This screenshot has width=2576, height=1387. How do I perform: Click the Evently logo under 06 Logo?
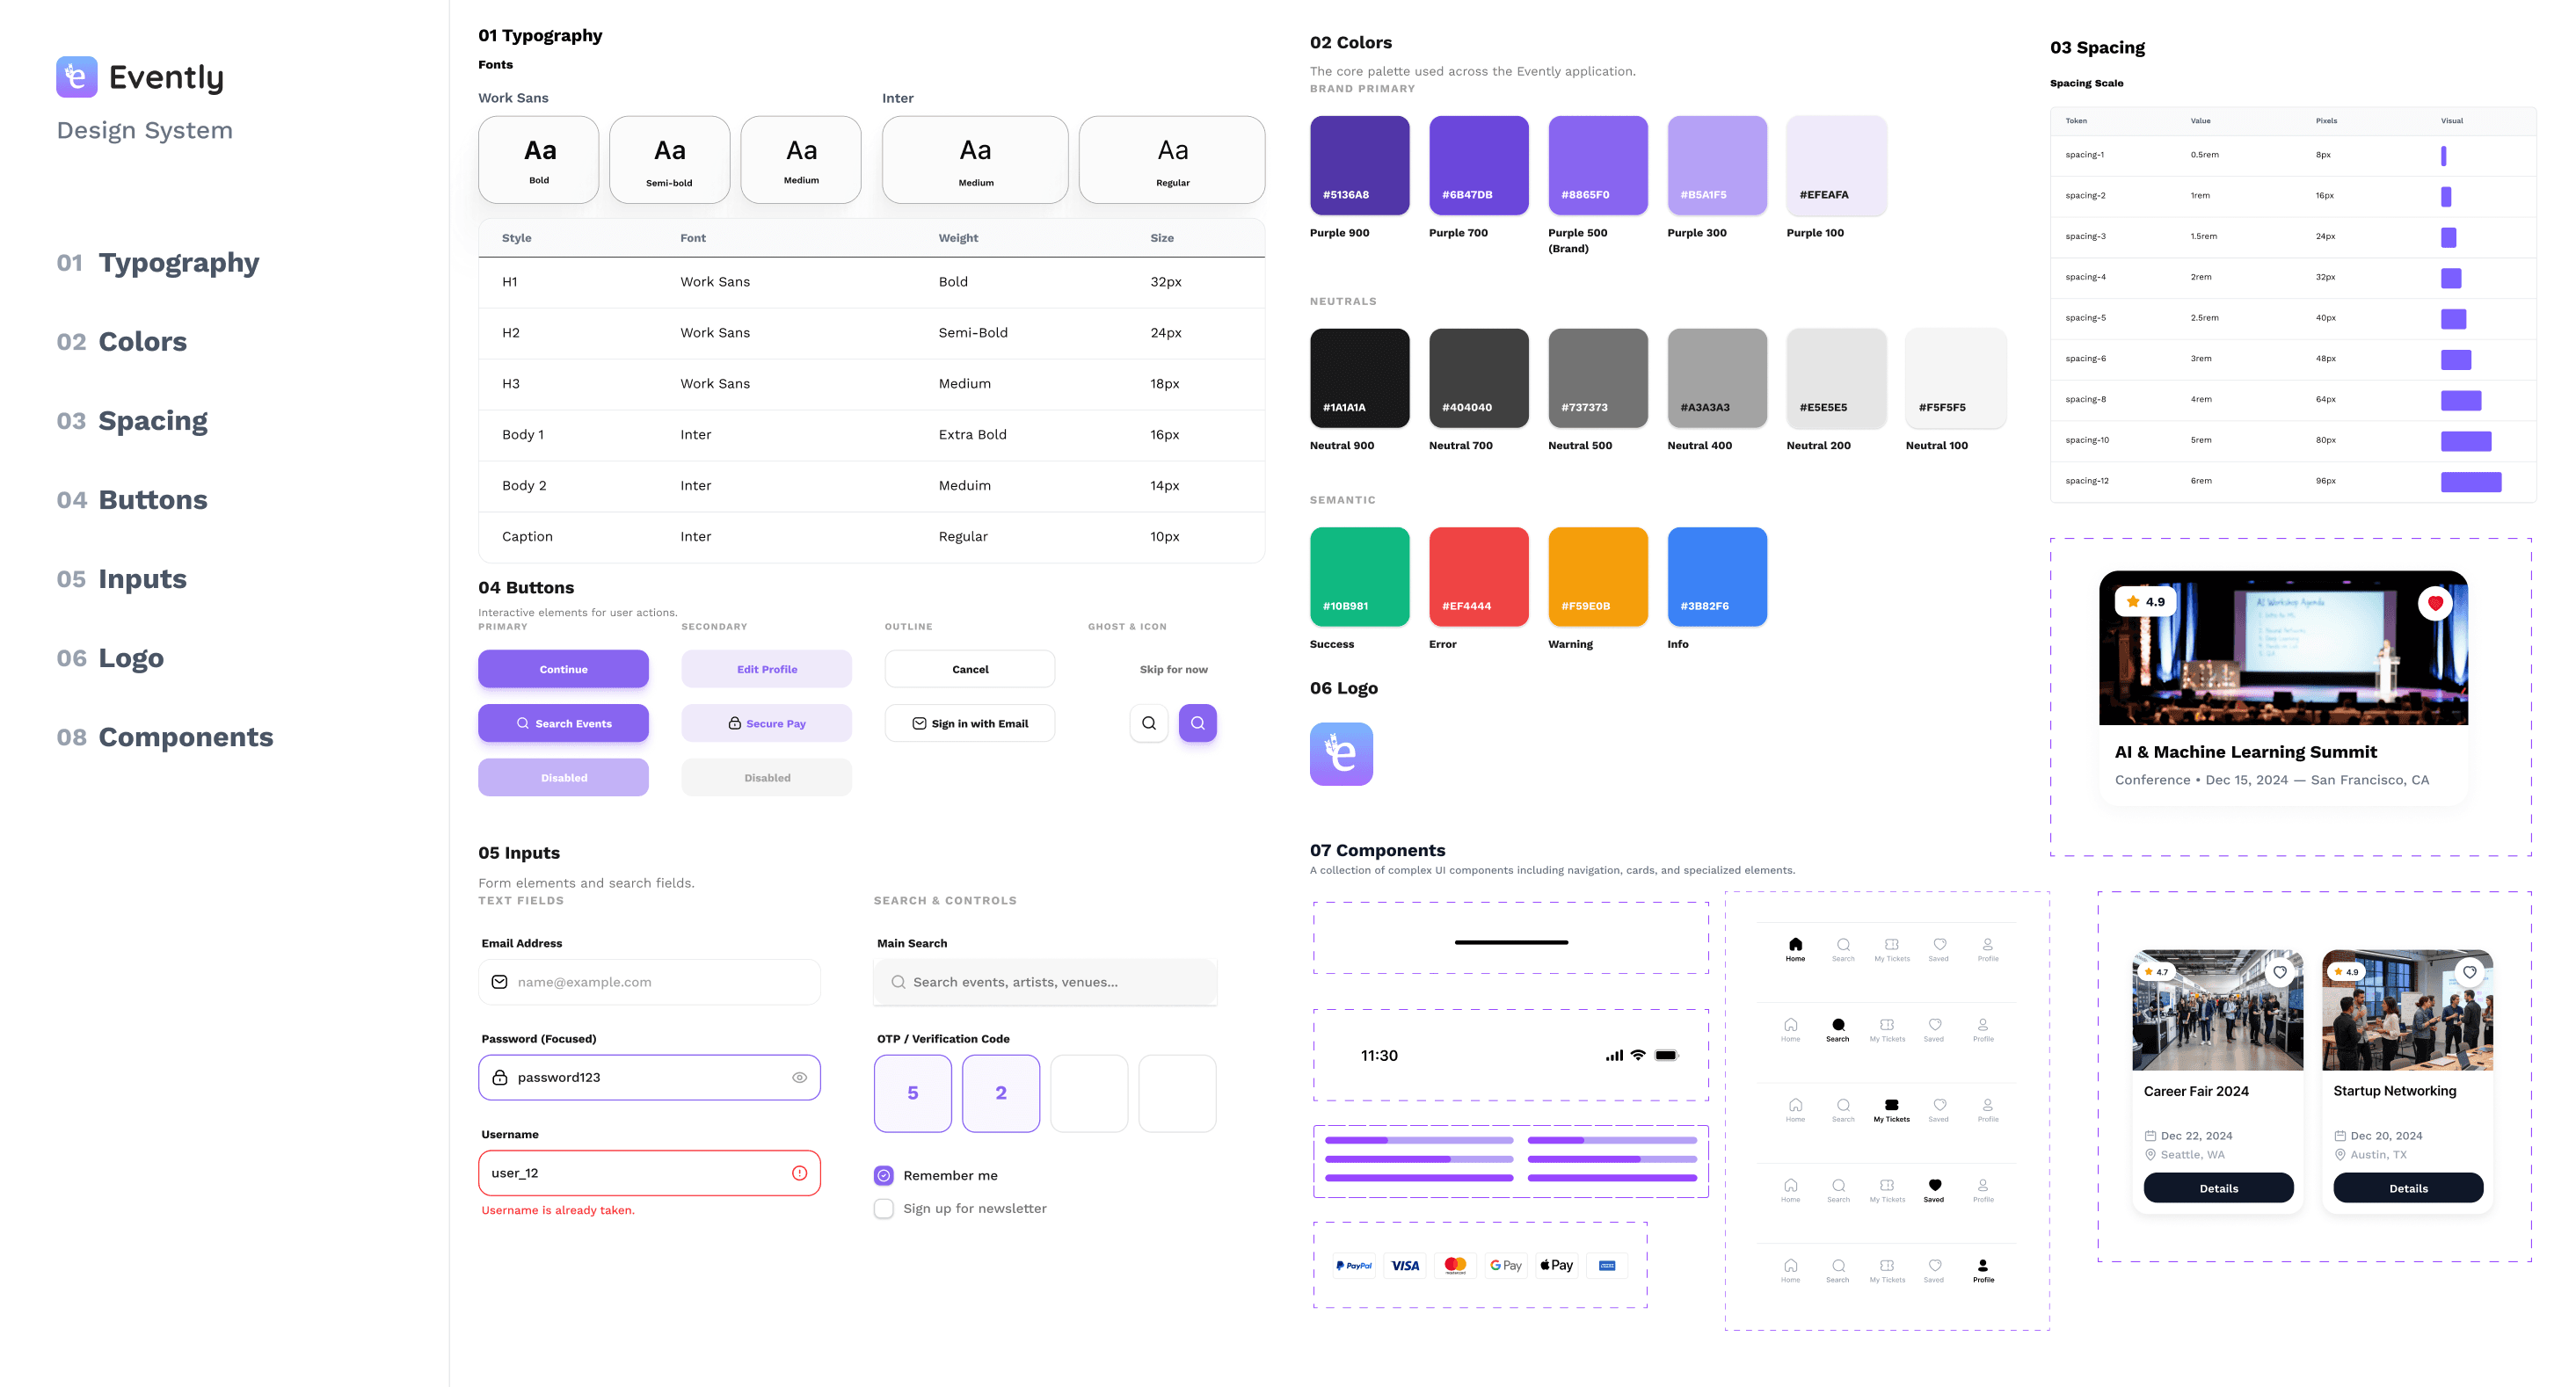(1340, 754)
